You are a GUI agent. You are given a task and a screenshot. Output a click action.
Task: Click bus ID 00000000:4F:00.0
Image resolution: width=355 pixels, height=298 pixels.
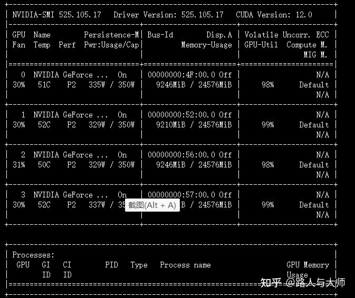tap(181, 75)
